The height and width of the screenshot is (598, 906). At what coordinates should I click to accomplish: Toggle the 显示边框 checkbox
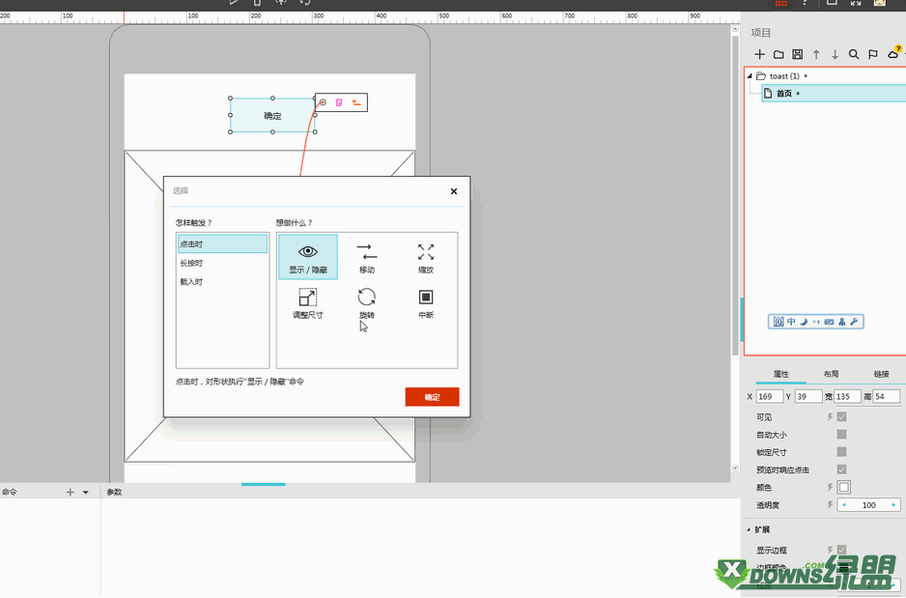842,550
